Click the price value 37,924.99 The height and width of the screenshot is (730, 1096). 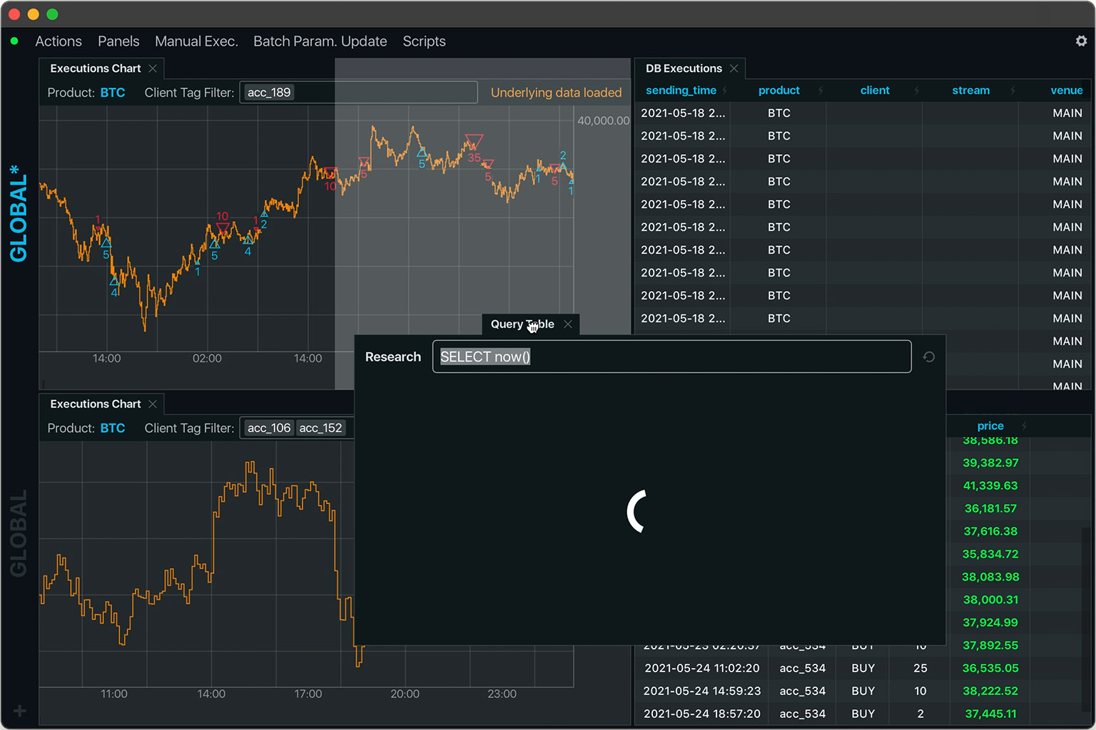pyautogui.click(x=990, y=622)
